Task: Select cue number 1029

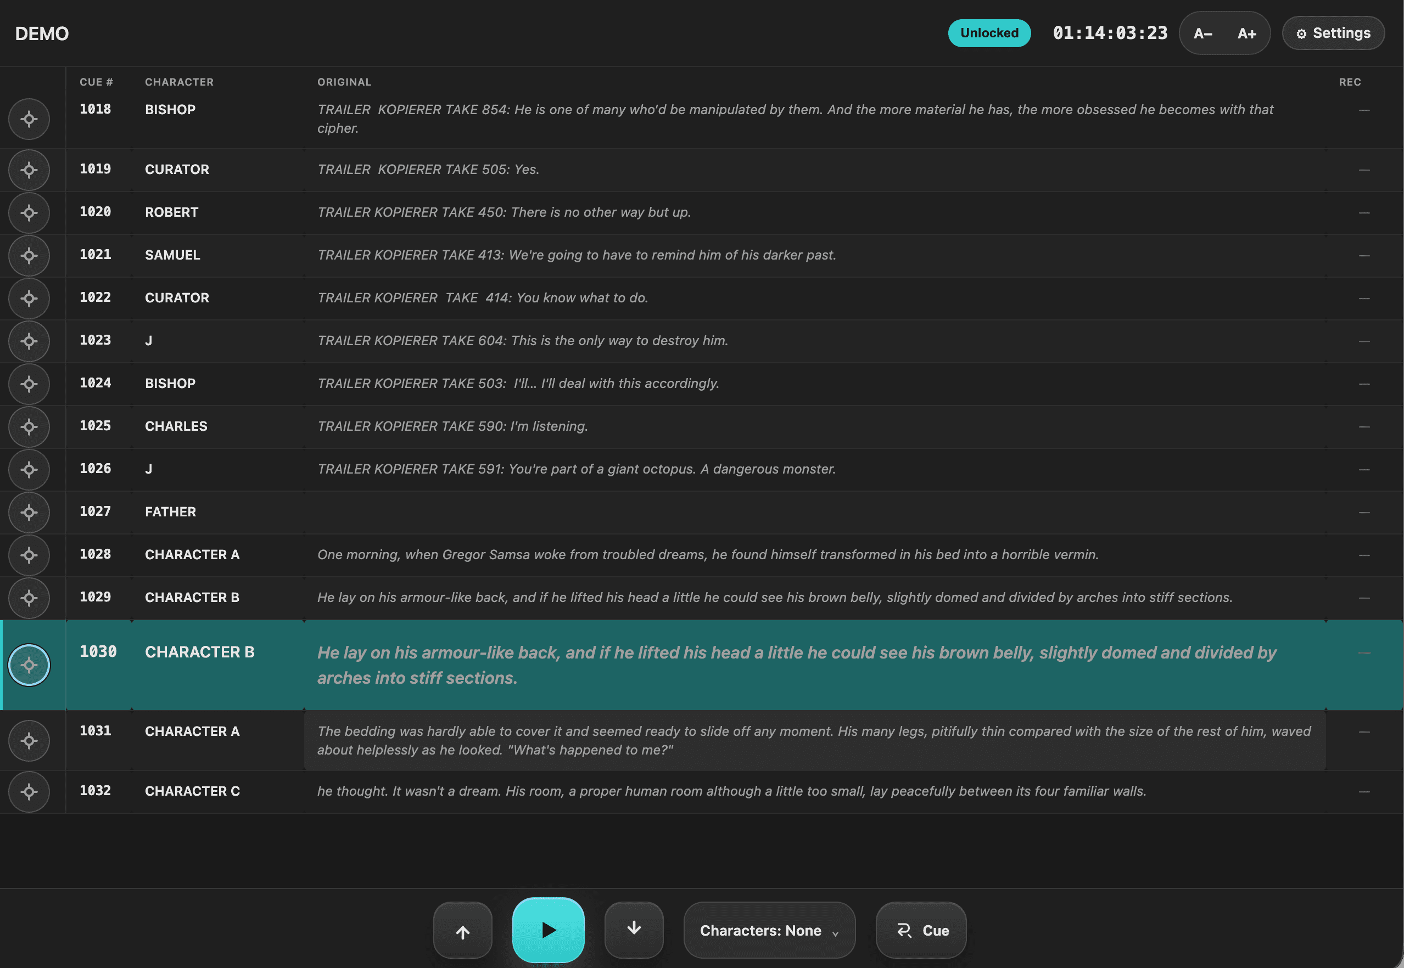Action: [95, 597]
